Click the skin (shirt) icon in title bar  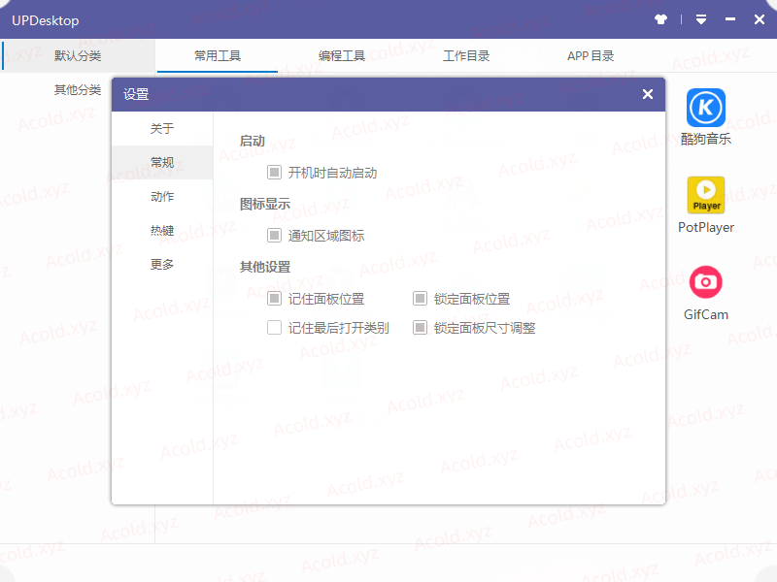pos(660,19)
